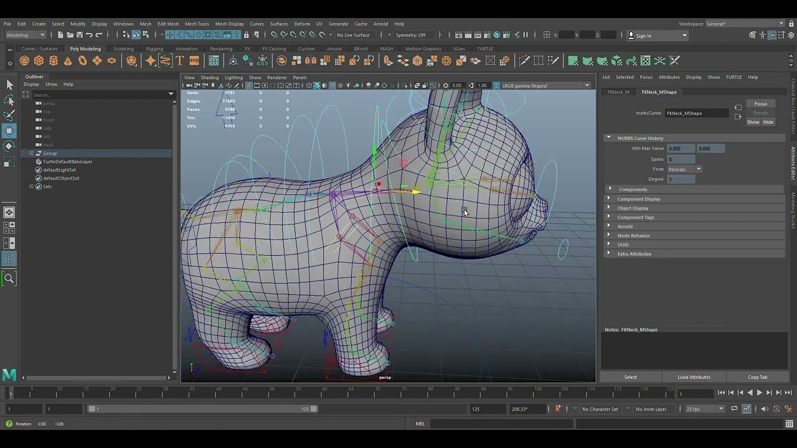Select the magnifying glass zoom icon in Outliner
Viewport: 797px width, 448px height.
[x=9, y=278]
